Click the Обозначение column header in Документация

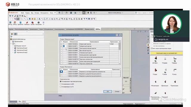[74, 42]
